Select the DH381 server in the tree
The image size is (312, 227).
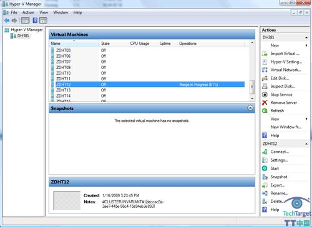pyautogui.click(x=23, y=36)
